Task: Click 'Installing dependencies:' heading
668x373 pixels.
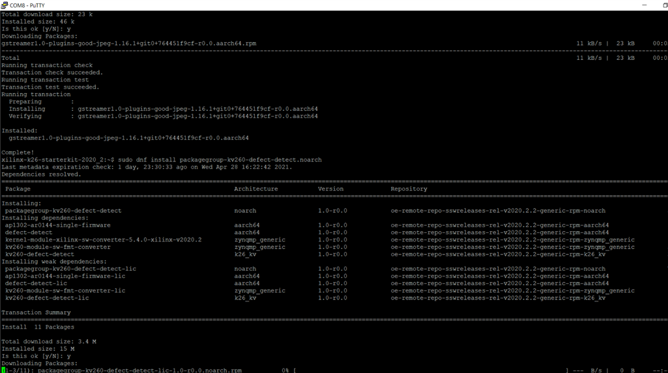Action: (45, 218)
